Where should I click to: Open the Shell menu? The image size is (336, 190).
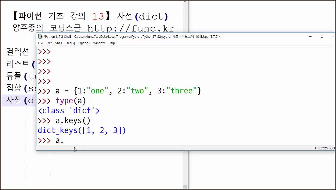59,43
